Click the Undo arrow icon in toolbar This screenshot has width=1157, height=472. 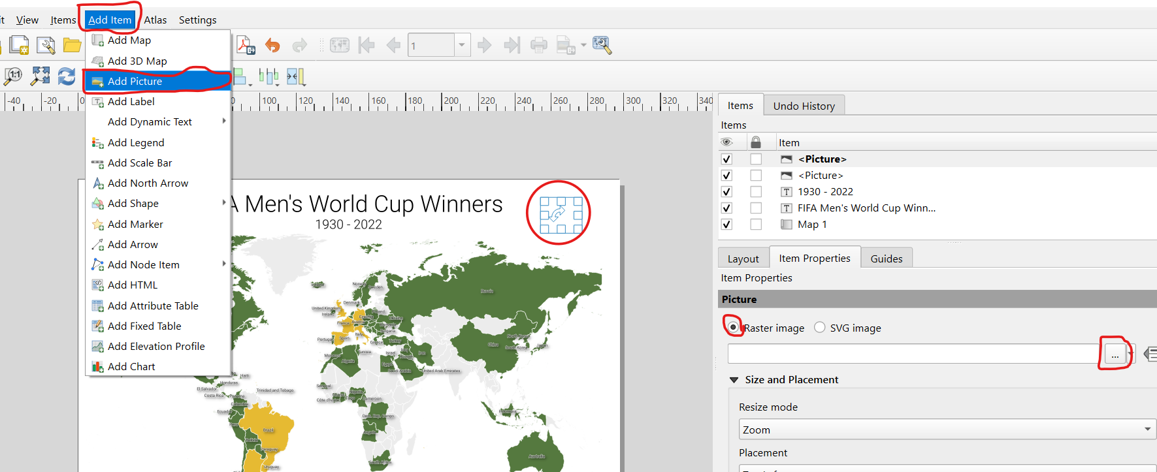click(x=272, y=45)
